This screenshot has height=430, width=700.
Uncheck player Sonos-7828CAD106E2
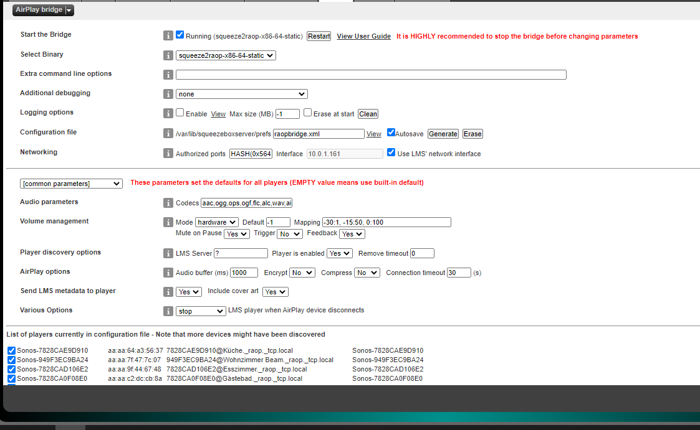tap(12, 370)
